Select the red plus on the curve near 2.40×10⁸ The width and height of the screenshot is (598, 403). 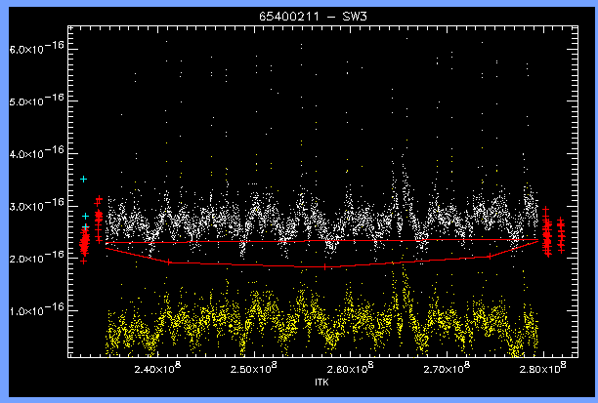[169, 262]
